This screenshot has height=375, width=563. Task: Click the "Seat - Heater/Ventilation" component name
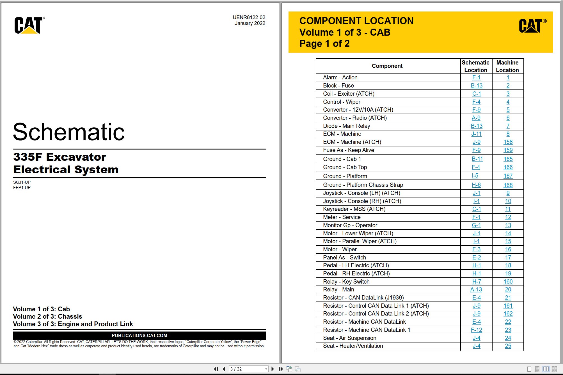point(353,346)
